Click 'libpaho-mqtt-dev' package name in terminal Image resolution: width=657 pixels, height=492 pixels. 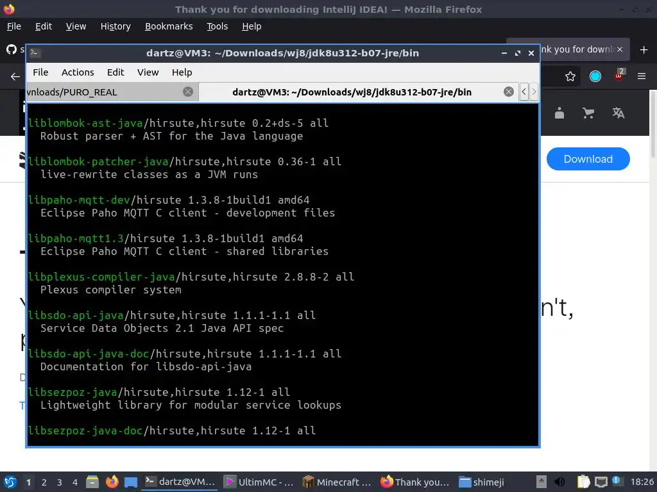pos(79,200)
